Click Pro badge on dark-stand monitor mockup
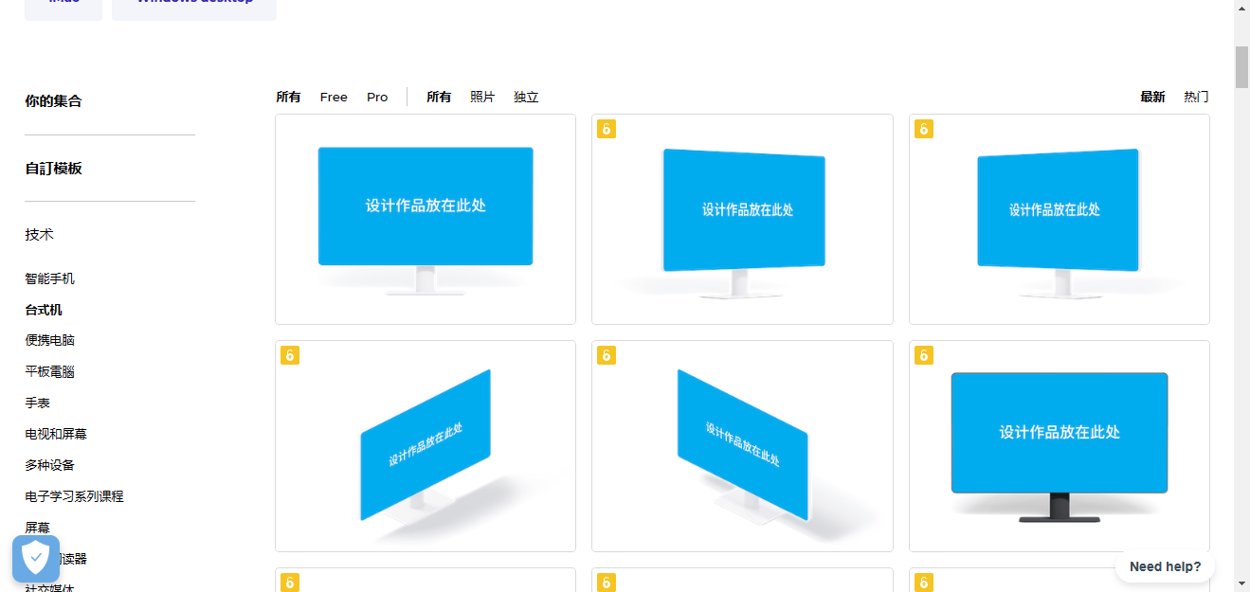This screenshot has height=592, width=1250. click(924, 355)
